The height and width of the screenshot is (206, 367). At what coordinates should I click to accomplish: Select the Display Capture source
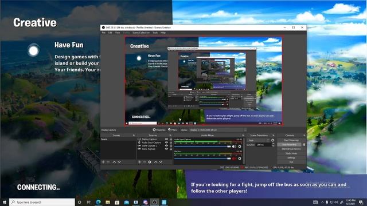point(149,139)
